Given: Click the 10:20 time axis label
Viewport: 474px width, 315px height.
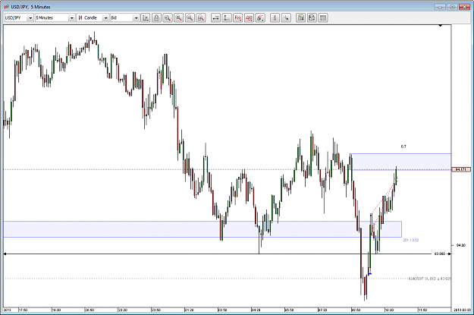Looking at the screenshot, I should 389,310.
